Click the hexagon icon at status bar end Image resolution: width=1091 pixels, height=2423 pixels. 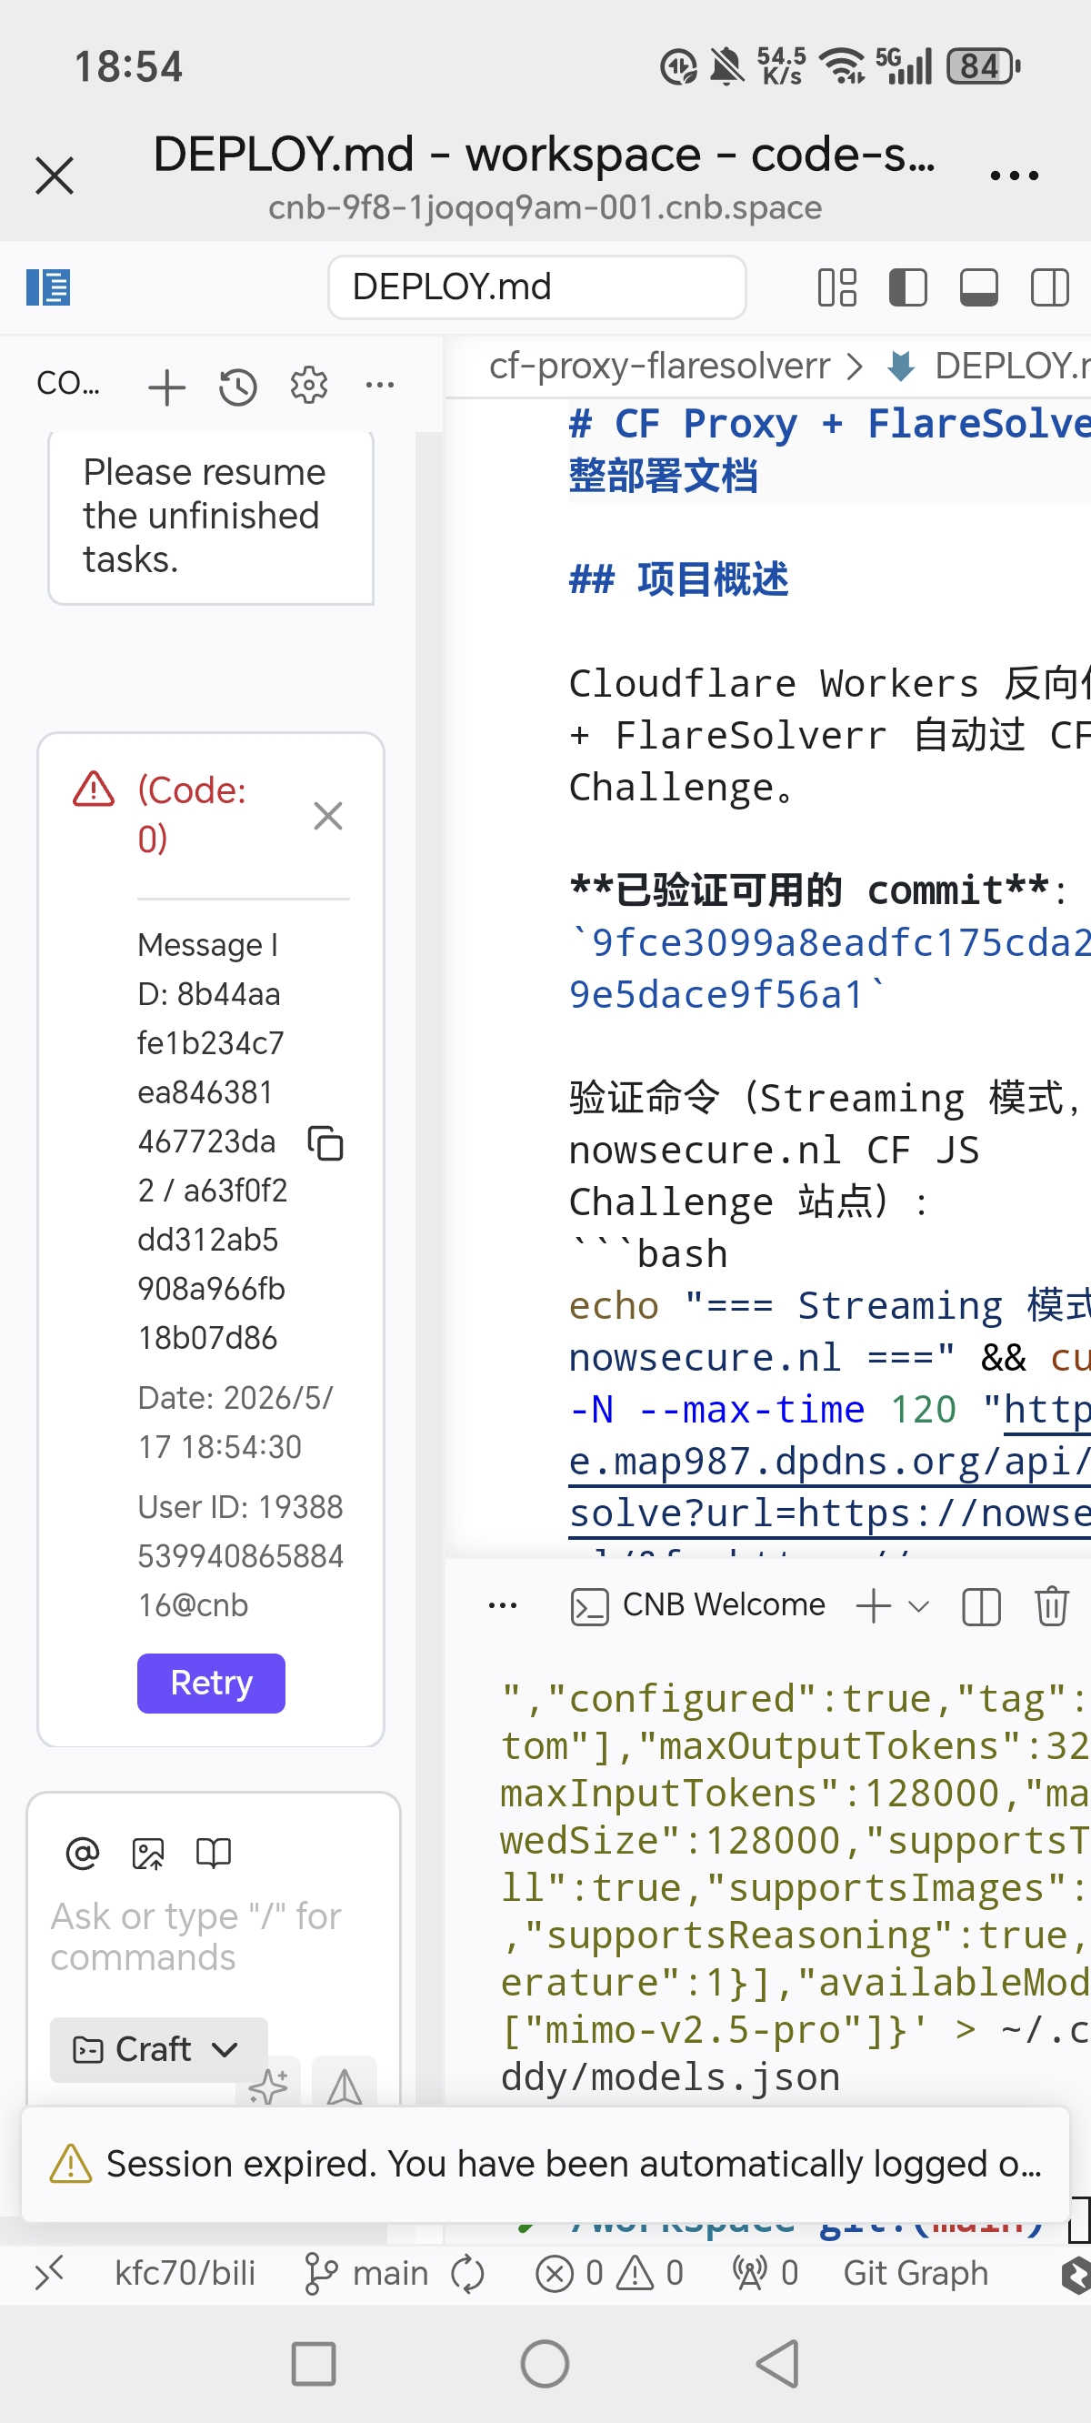(x=1075, y=2276)
